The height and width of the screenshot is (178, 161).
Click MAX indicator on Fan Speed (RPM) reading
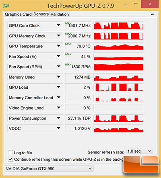pos(68,65)
